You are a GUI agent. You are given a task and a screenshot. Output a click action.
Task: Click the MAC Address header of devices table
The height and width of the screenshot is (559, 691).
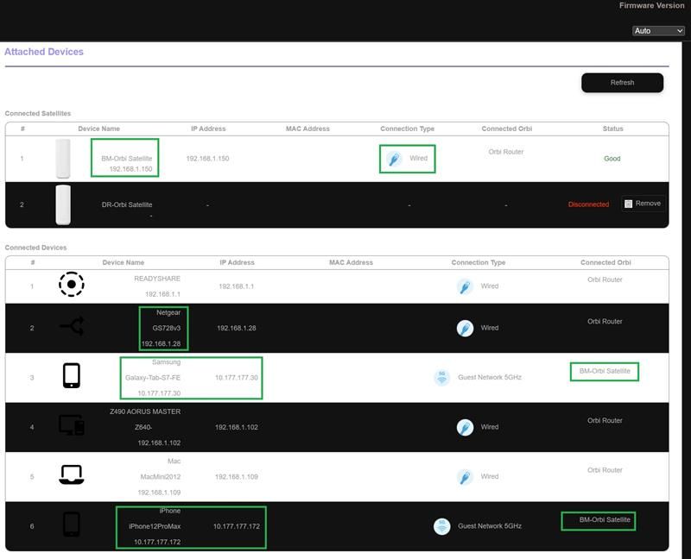[351, 262]
